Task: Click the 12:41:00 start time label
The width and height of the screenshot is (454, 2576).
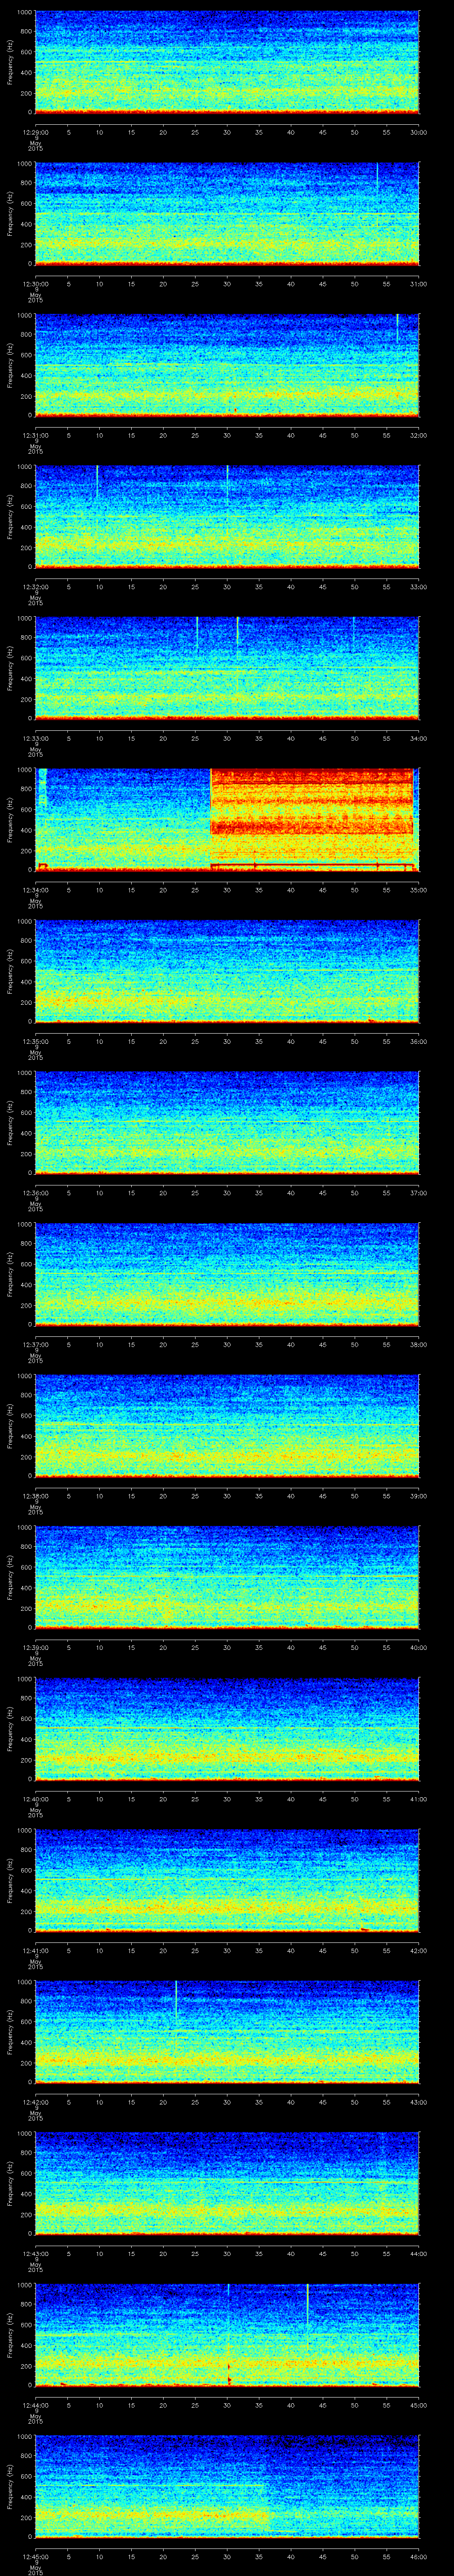Action: tap(35, 1950)
